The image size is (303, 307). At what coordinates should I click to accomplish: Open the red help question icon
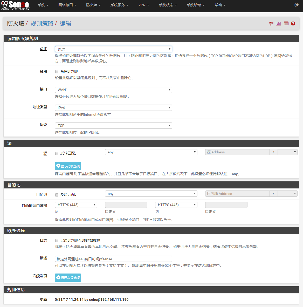(293, 24)
